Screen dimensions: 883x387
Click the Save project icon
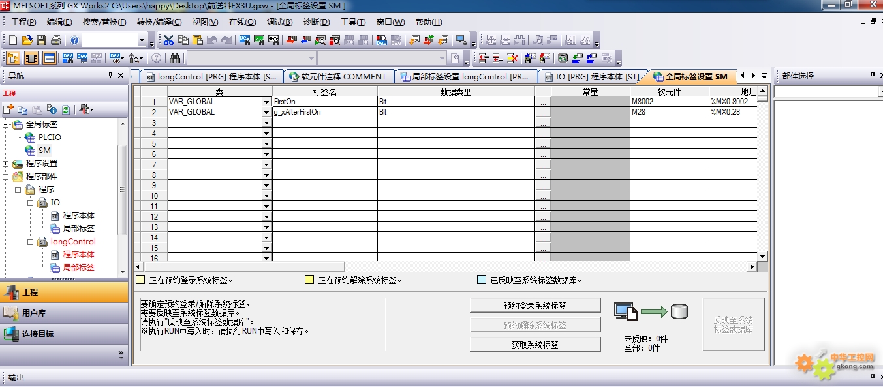point(41,40)
